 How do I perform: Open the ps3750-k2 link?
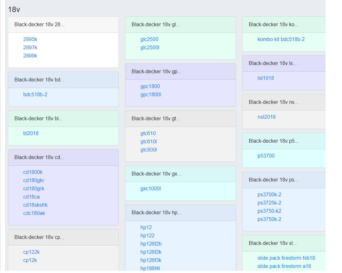click(269, 211)
